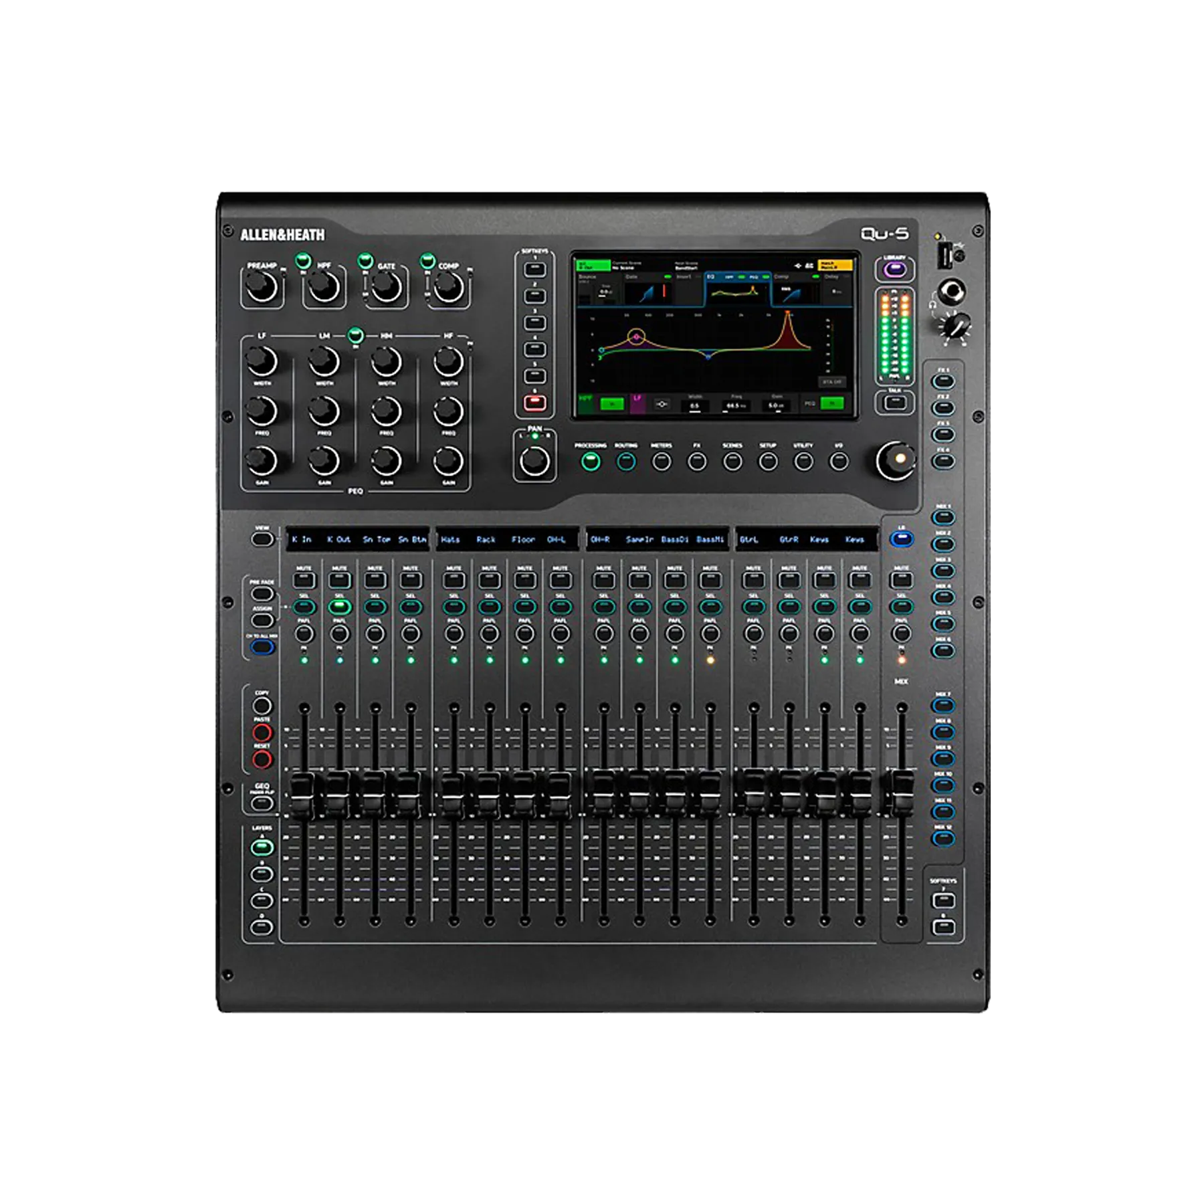Tap the blue LR mix key
This screenshot has width=1204, height=1204.
pyautogui.click(x=901, y=539)
